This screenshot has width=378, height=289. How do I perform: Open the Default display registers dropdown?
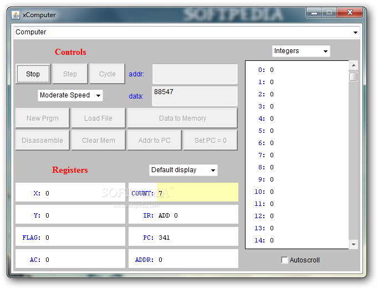pyautogui.click(x=183, y=170)
